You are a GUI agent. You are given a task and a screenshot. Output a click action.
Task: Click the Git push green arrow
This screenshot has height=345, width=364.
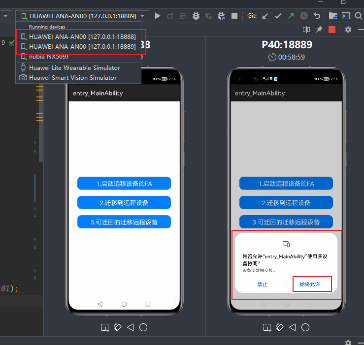[x=291, y=16]
